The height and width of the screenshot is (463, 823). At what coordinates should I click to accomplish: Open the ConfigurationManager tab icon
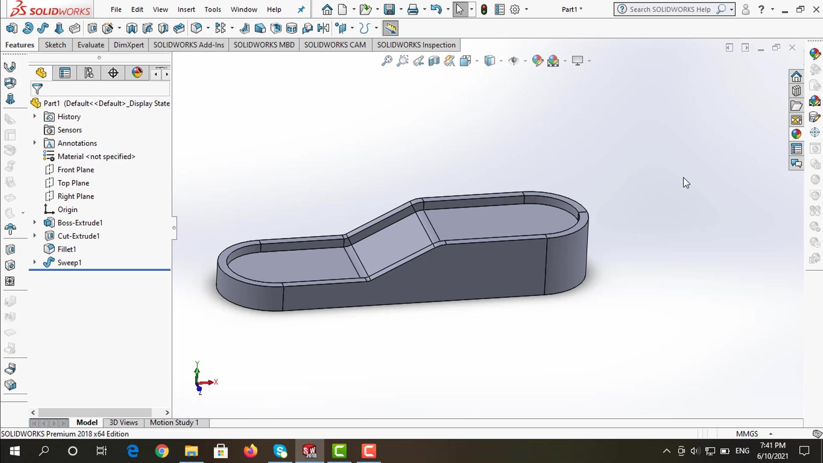[89, 73]
